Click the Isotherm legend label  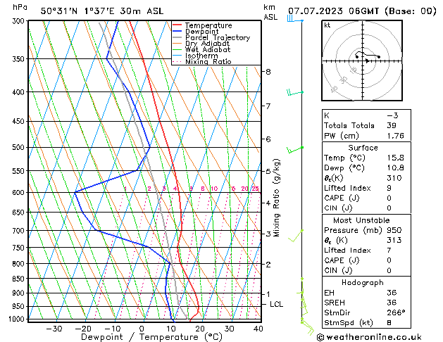[201, 56]
